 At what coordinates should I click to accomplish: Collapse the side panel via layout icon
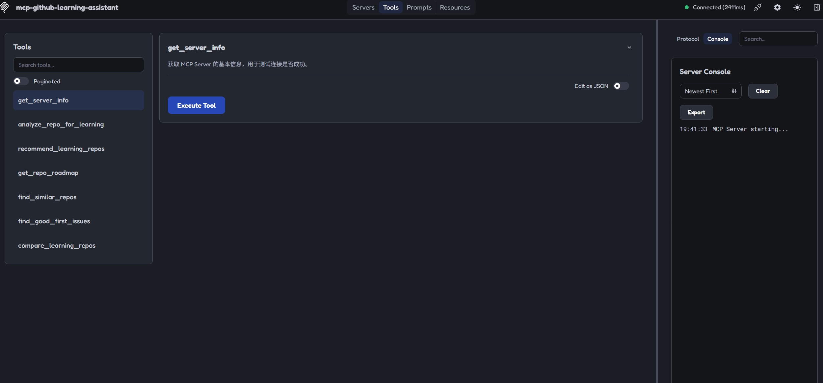coord(817,7)
